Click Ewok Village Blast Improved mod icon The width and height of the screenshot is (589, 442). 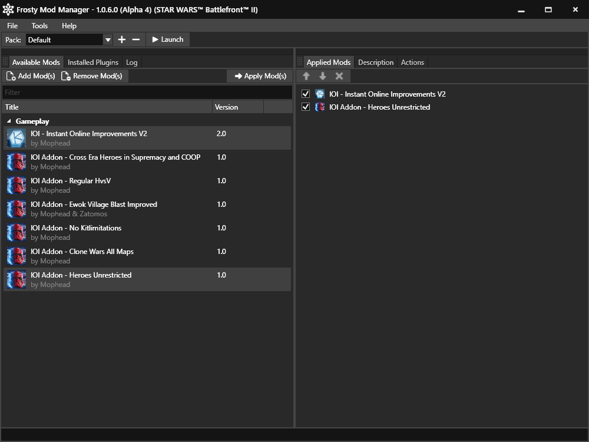(16, 209)
